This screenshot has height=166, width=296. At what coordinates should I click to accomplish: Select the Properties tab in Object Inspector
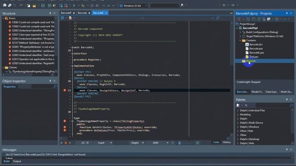[x=10, y=87]
